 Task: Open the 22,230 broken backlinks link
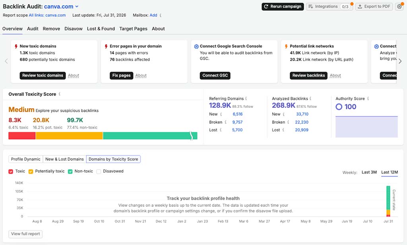coord(302,122)
